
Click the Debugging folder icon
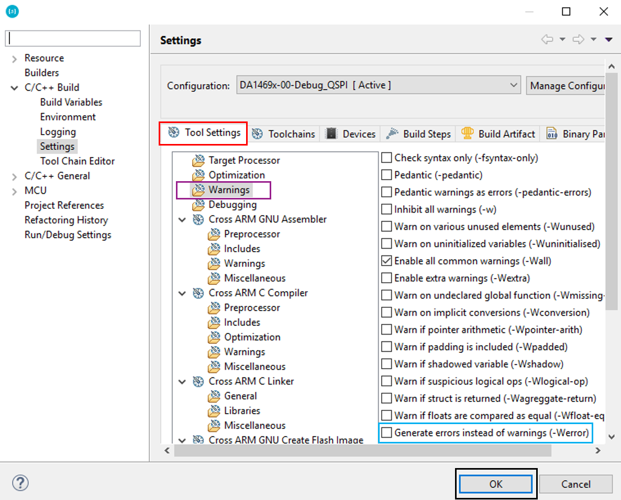tap(198, 205)
